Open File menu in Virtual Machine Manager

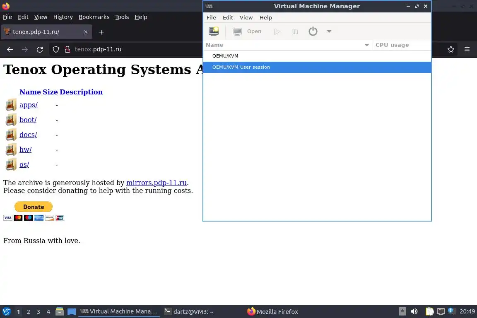(x=211, y=18)
